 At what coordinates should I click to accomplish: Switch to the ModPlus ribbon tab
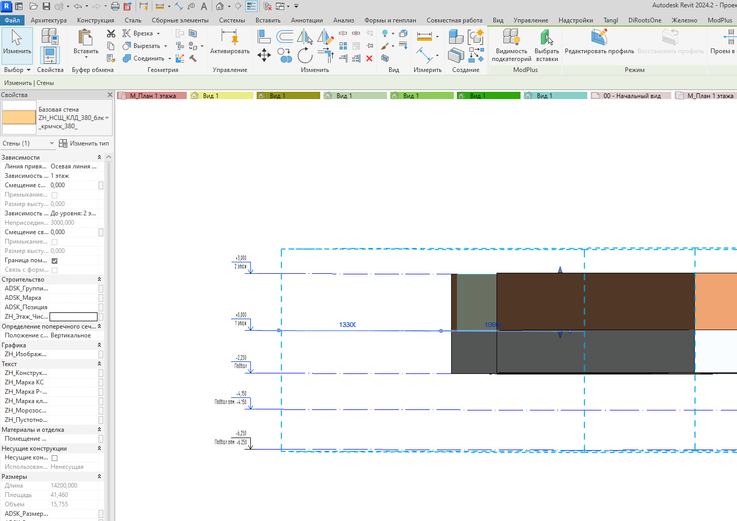pyautogui.click(x=720, y=20)
